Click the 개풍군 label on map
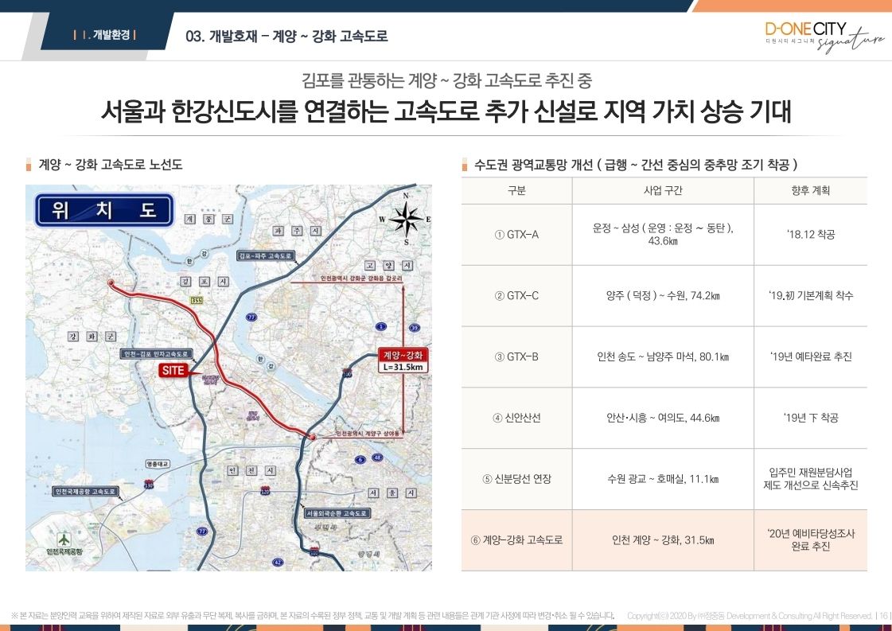This screenshot has height=631, width=892. tap(208, 219)
